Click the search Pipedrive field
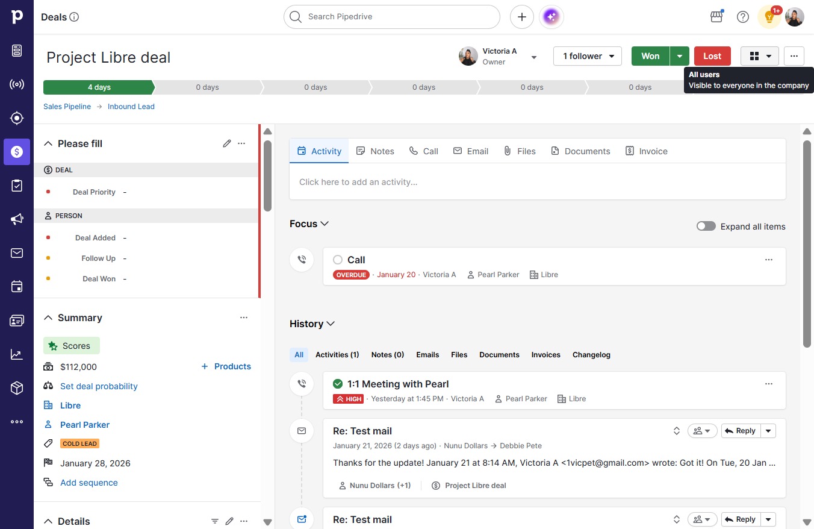The height and width of the screenshot is (529, 814). (392, 17)
